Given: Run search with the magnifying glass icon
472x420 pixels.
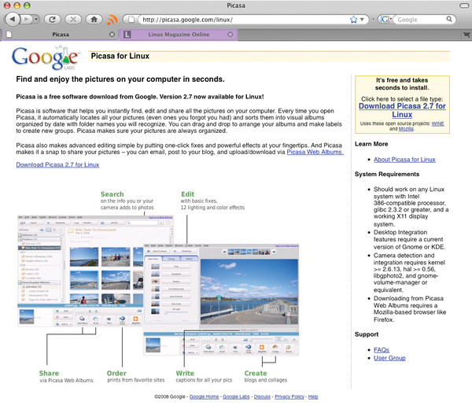Looking at the screenshot, I should click(449, 19).
